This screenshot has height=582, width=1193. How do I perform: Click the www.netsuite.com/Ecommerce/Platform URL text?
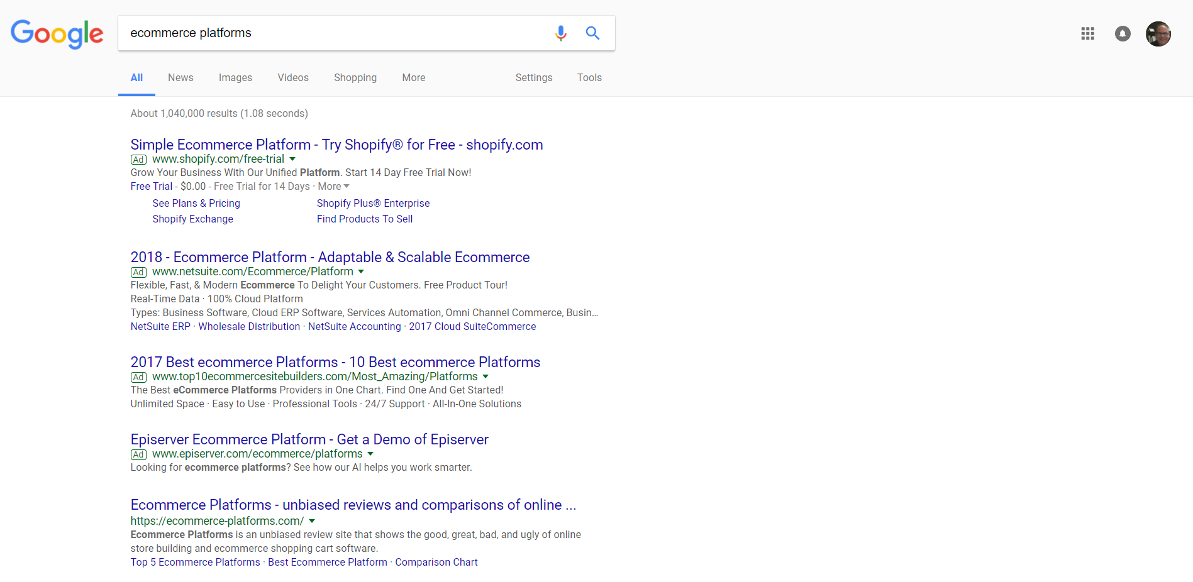click(x=253, y=272)
